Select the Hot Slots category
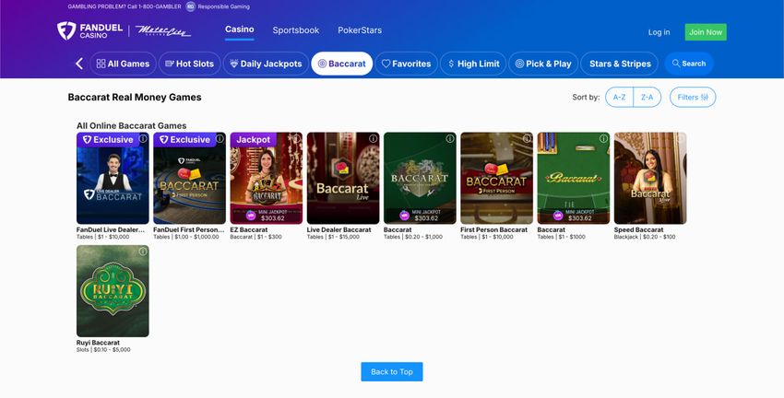The image size is (784, 398). (189, 64)
